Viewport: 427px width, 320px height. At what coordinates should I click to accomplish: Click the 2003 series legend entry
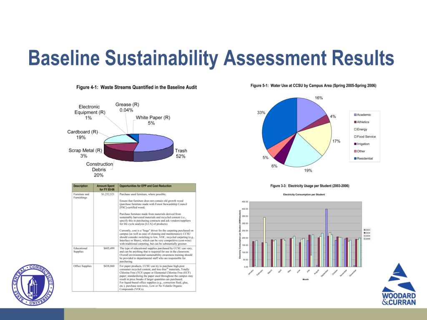tap(367, 230)
